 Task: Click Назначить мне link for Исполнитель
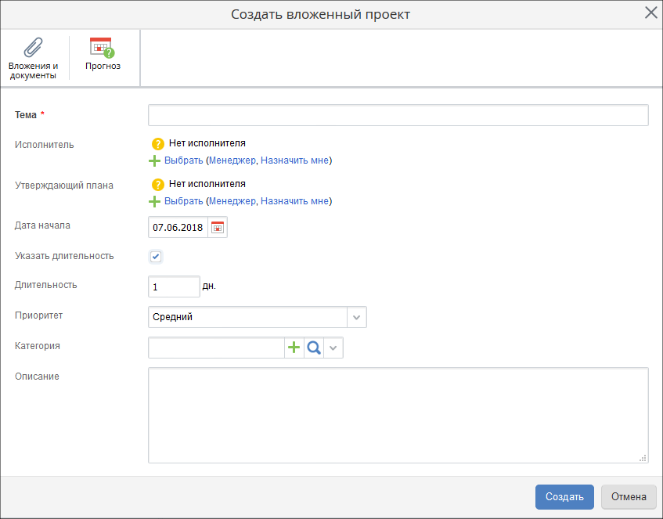pyautogui.click(x=294, y=160)
